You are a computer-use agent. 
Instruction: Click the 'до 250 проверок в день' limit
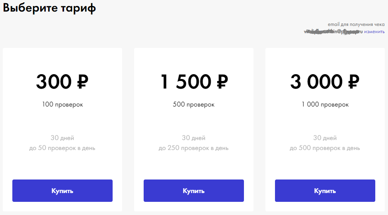[x=194, y=148]
